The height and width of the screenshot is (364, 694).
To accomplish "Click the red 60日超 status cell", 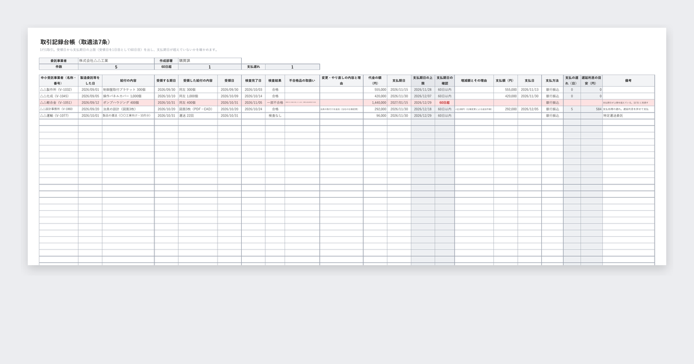I will [x=445, y=103].
